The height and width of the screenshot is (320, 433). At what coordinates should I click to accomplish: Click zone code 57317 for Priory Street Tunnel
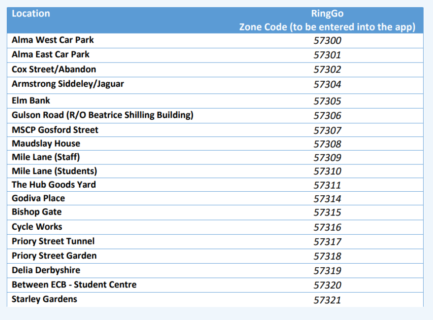pos(327,242)
